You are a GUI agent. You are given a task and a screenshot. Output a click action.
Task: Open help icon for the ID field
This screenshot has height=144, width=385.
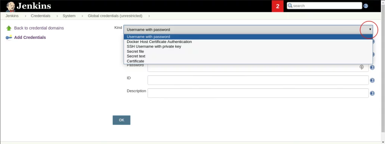click(372, 80)
